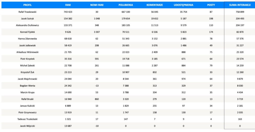Select the 758 899 total interactions cell
The image size is (255, 132).
click(x=240, y=12)
